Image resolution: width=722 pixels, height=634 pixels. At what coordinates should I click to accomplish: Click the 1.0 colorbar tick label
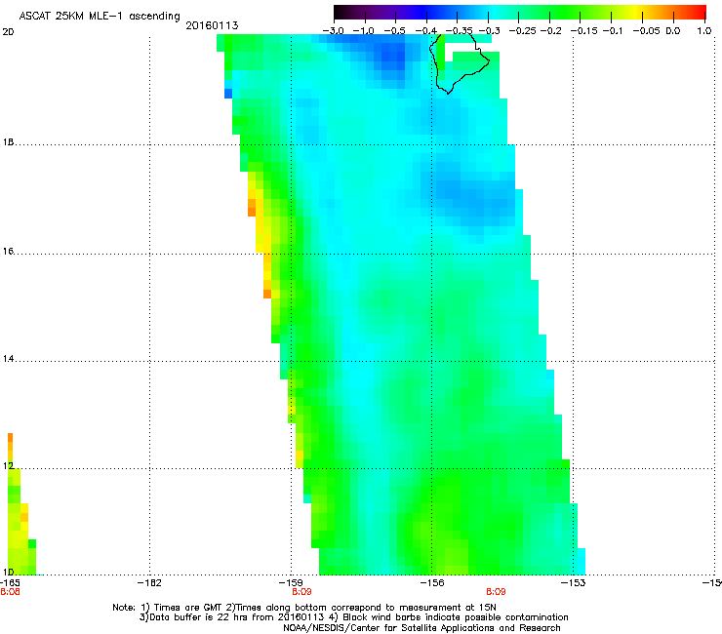(704, 31)
